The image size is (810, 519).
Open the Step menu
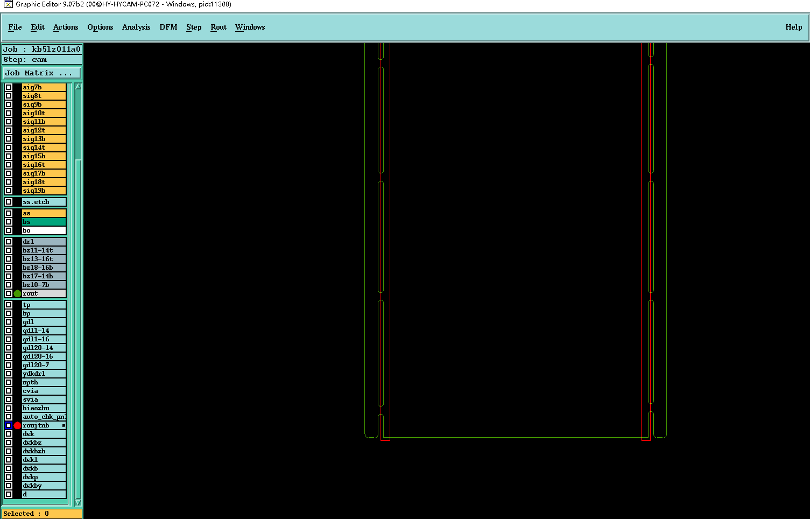point(194,27)
